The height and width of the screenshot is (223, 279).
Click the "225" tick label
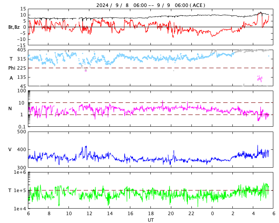pos(21,68)
